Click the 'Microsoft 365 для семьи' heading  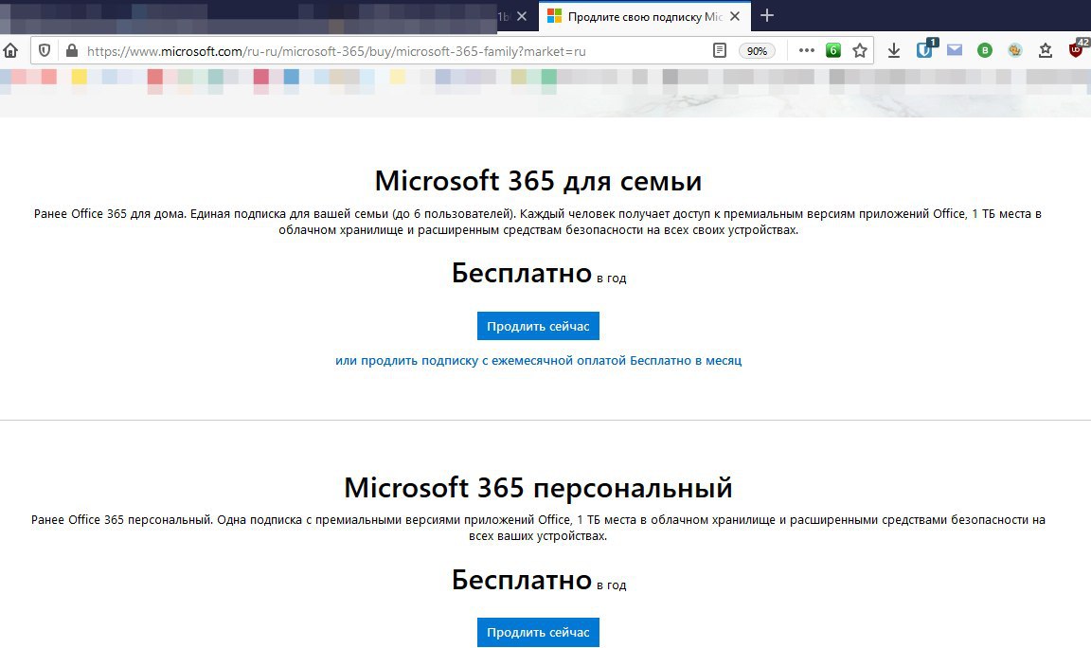[x=538, y=180]
